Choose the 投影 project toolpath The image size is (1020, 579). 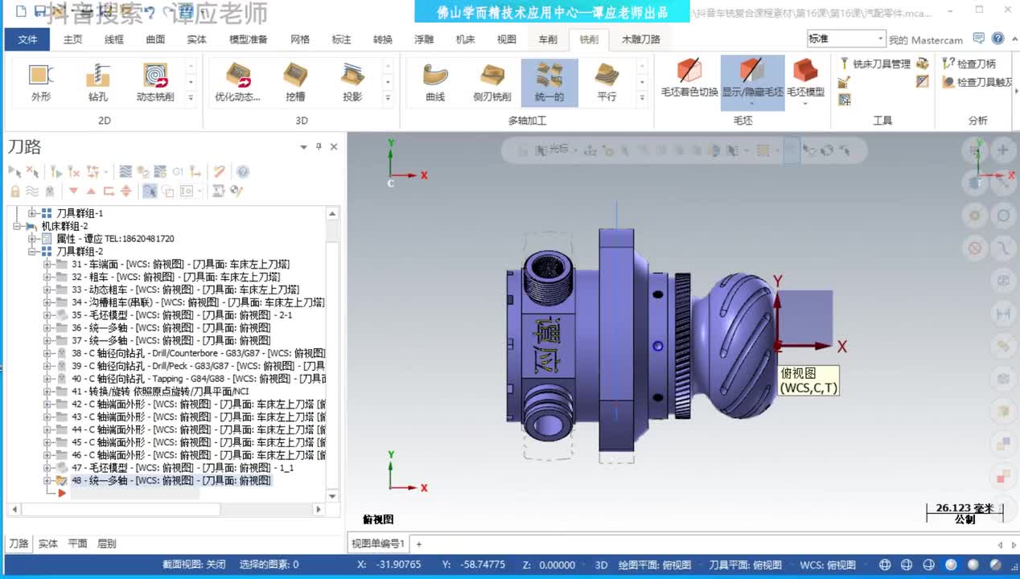tap(352, 83)
